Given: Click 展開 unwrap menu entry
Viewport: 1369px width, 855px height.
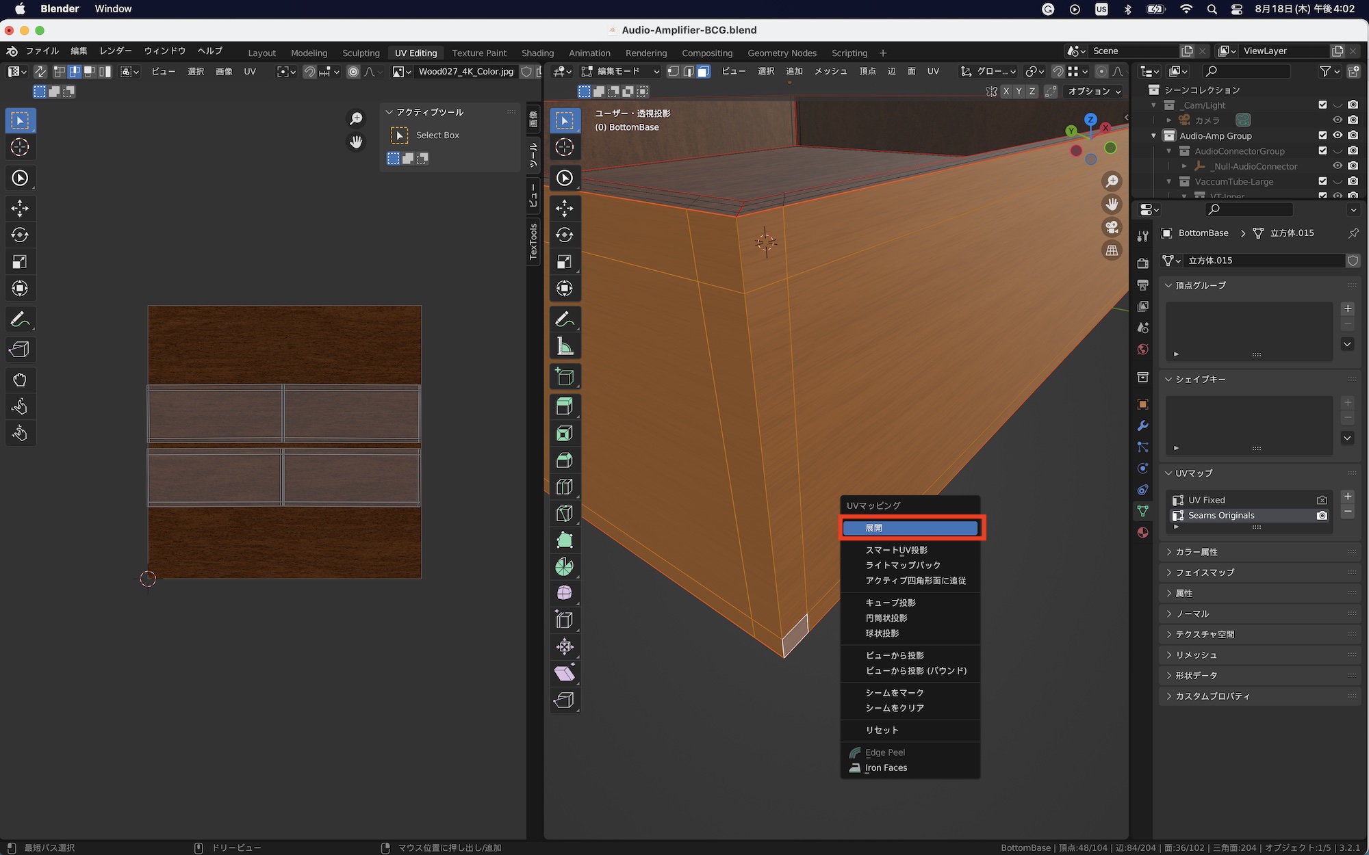Looking at the screenshot, I should pos(910,528).
